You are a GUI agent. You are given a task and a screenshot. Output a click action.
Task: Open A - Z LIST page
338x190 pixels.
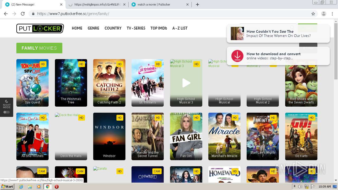180,28
